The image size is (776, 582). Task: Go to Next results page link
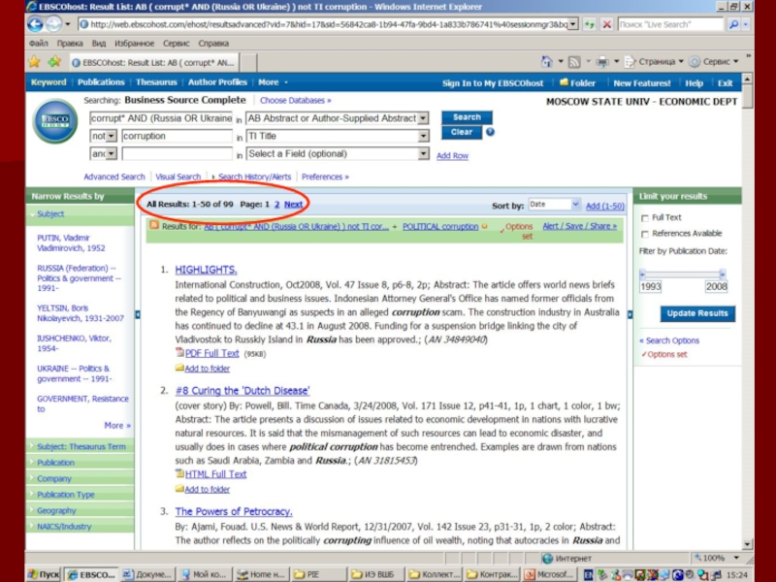tap(293, 204)
